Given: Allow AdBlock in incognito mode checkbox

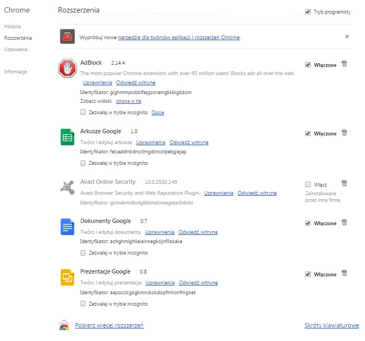Looking at the screenshot, I should click(x=83, y=112).
